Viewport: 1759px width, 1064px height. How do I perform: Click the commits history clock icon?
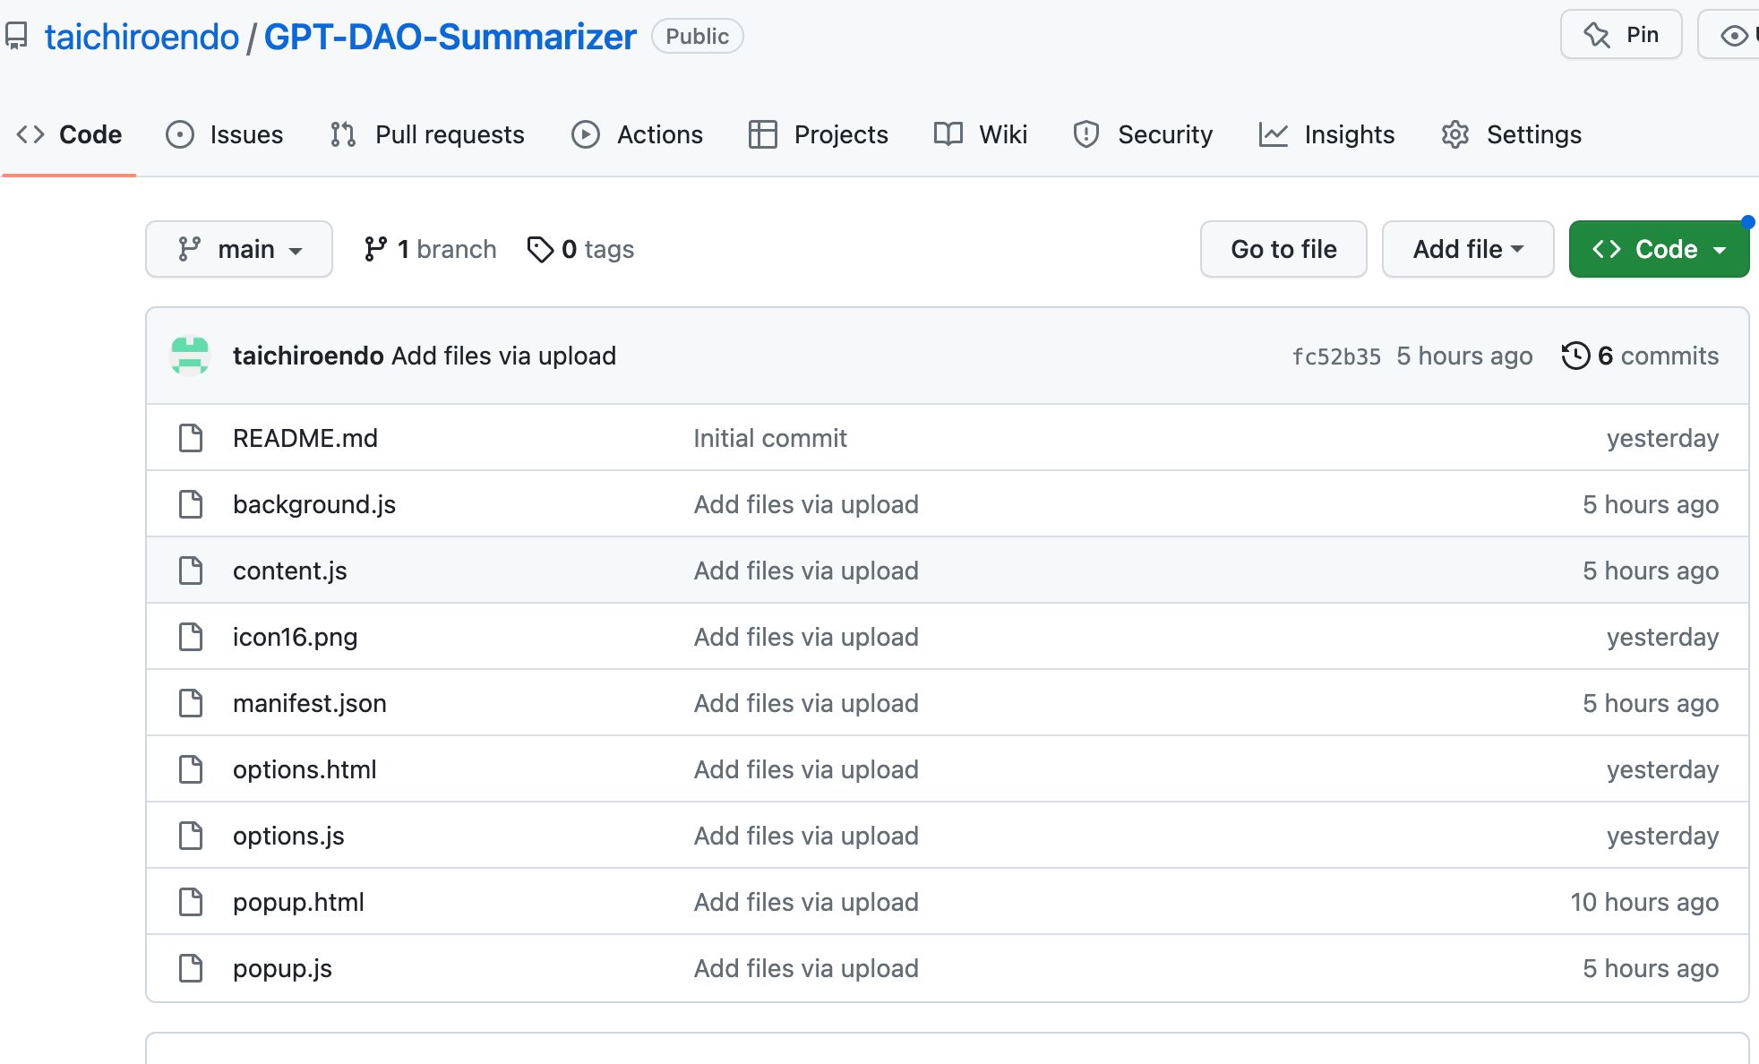coord(1575,356)
